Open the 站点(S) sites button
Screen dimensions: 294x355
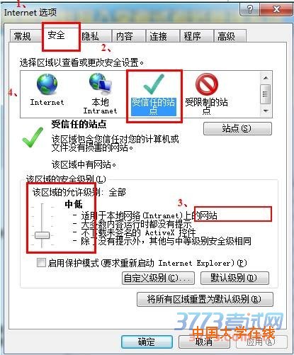(x=237, y=128)
